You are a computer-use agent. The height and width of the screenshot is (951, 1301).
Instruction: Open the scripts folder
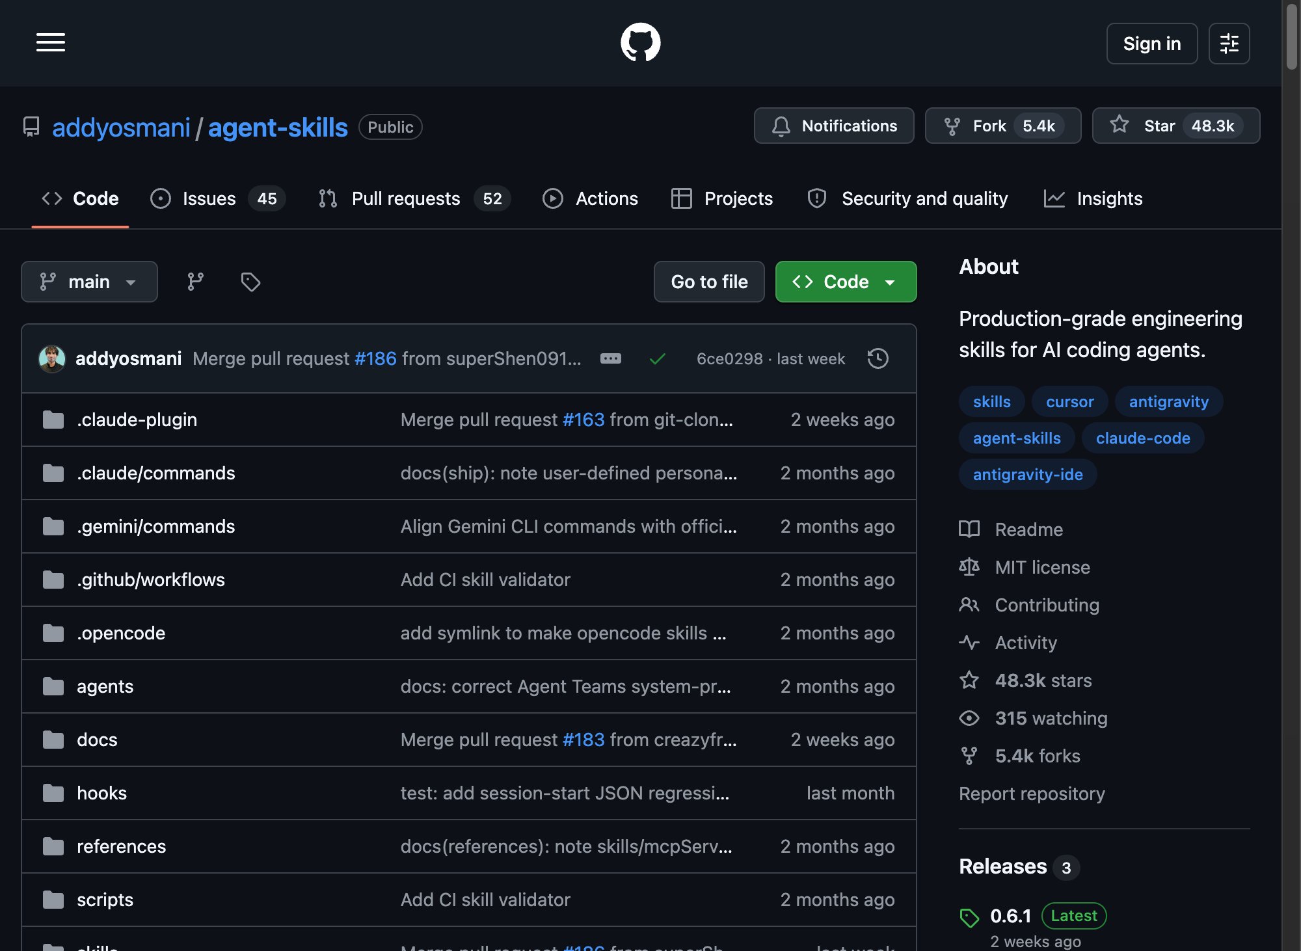click(105, 900)
